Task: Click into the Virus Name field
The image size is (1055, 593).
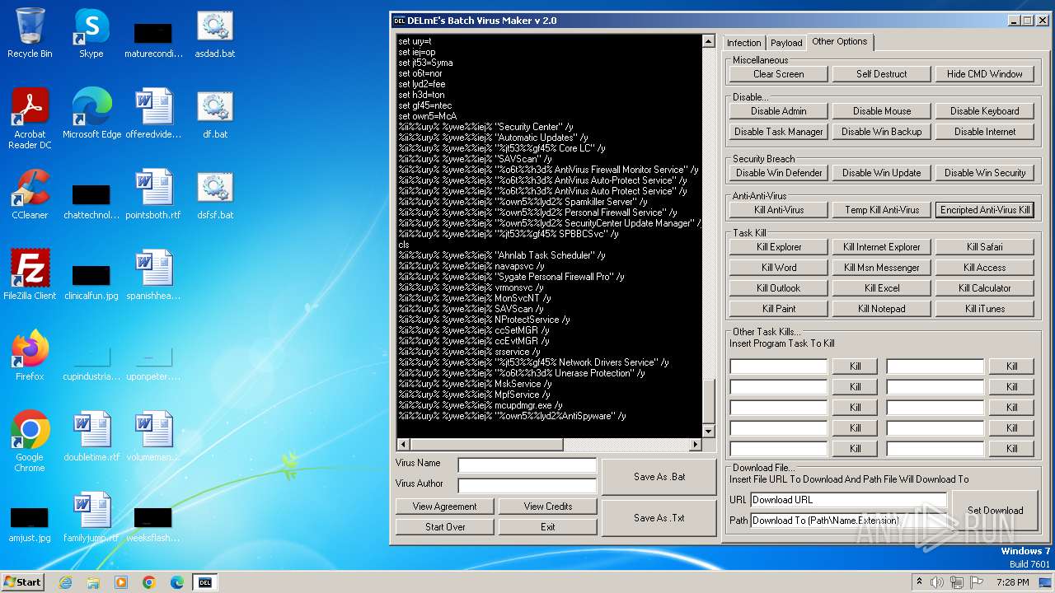Action: pos(527,465)
